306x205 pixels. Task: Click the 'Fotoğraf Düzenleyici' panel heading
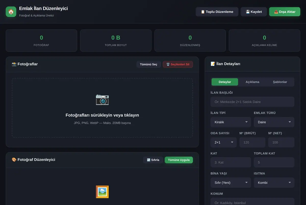[x=33, y=160]
